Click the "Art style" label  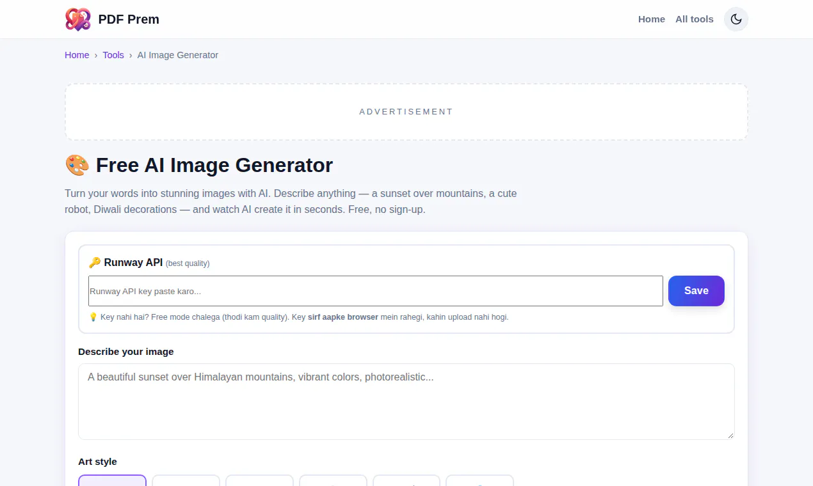pos(97,462)
